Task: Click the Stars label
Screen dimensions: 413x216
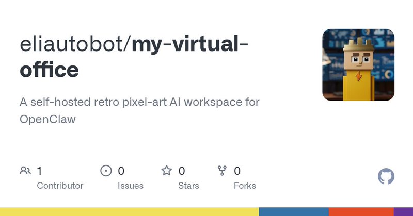Action: (187, 186)
